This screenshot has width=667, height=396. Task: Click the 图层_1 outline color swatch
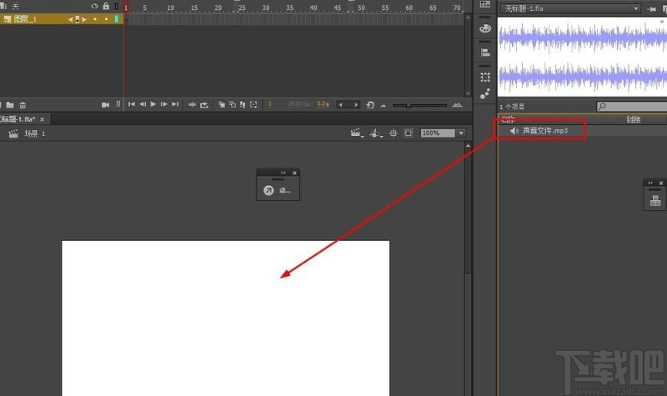[x=117, y=19]
